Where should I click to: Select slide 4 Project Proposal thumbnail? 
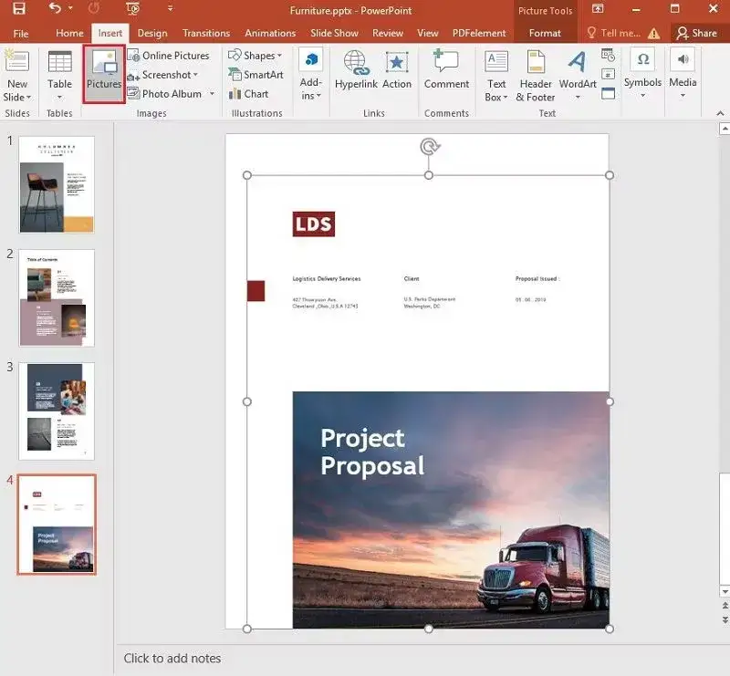pyautogui.click(x=57, y=525)
